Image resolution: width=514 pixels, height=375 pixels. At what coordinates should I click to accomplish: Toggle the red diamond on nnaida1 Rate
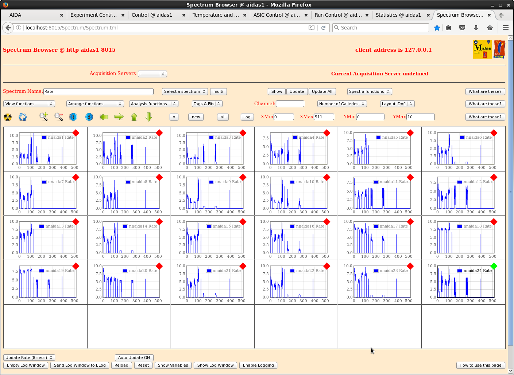pyautogui.click(x=76, y=133)
